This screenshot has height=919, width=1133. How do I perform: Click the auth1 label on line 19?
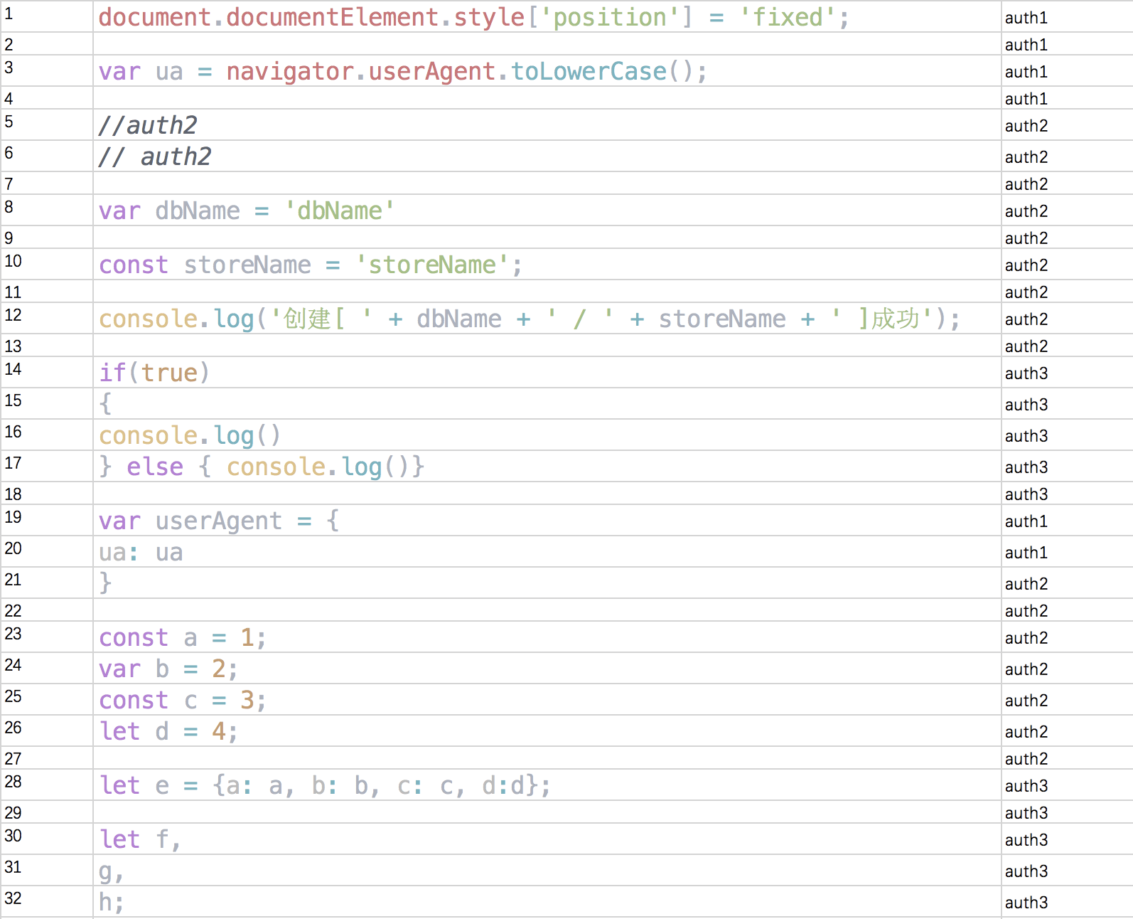1026,521
